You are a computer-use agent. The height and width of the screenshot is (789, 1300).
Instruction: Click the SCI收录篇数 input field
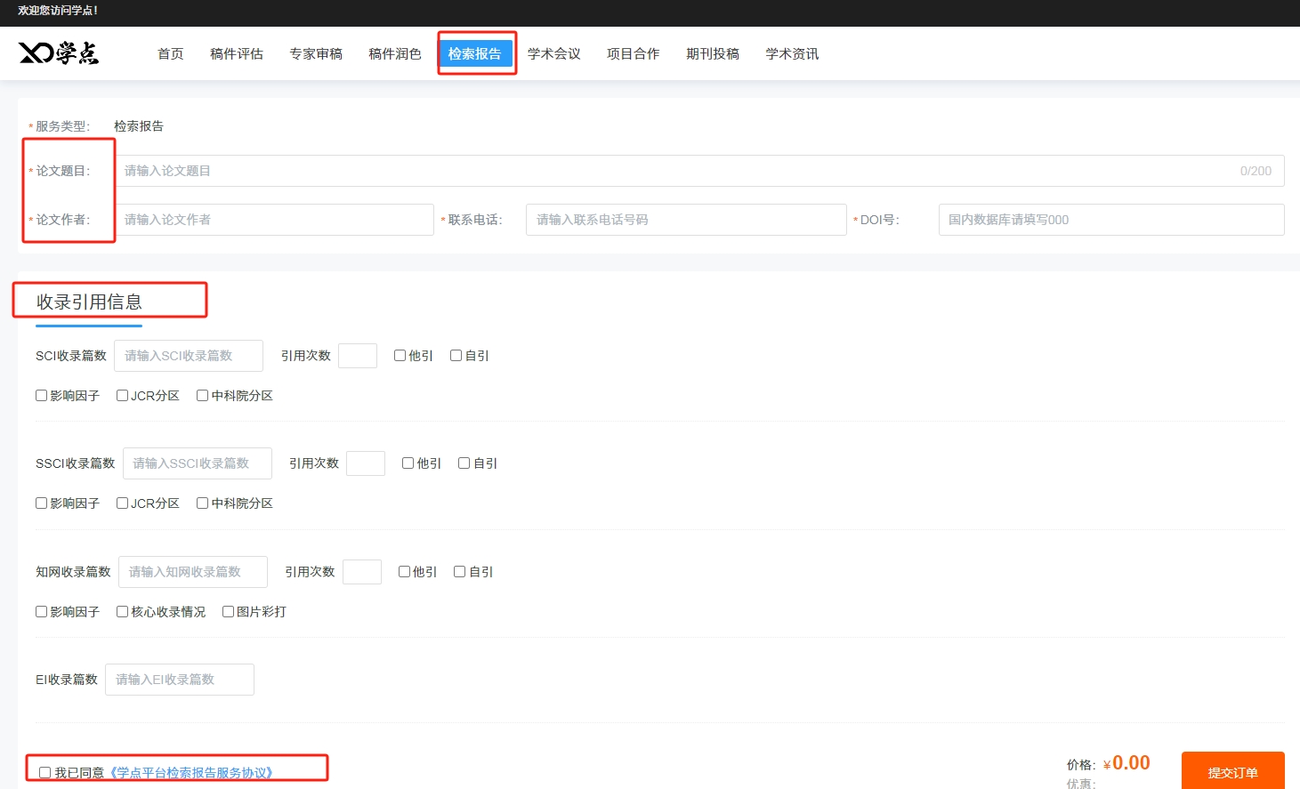(189, 356)
